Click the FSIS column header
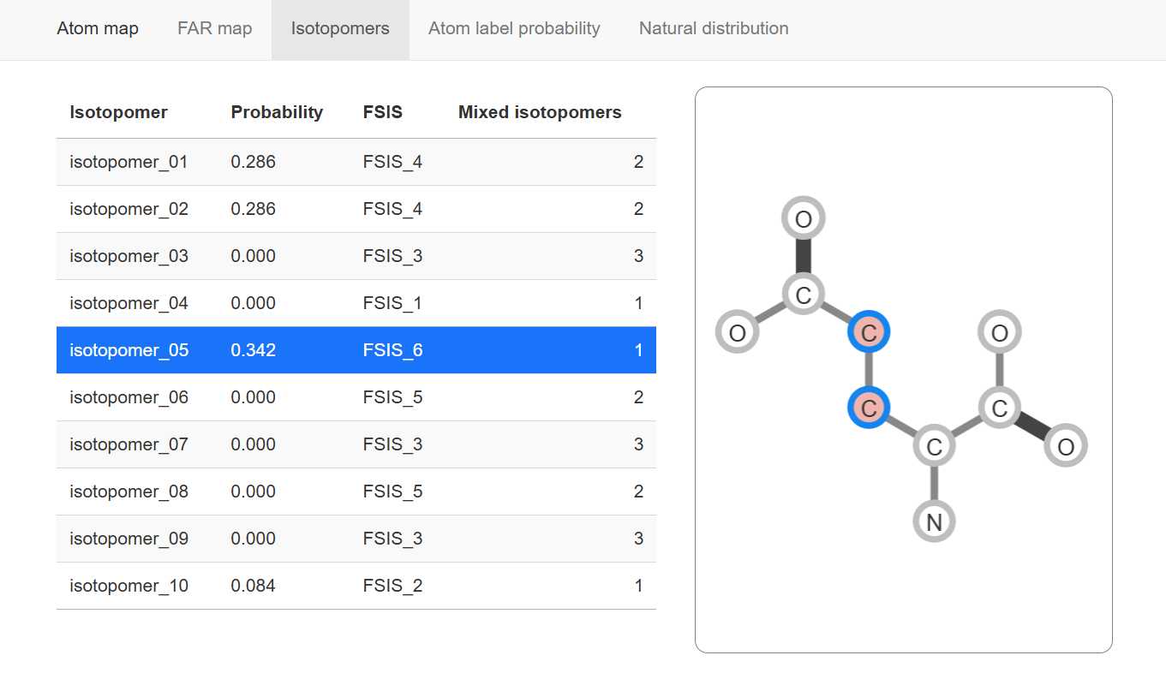This screenshot has height=697, width=1166. 383,112
